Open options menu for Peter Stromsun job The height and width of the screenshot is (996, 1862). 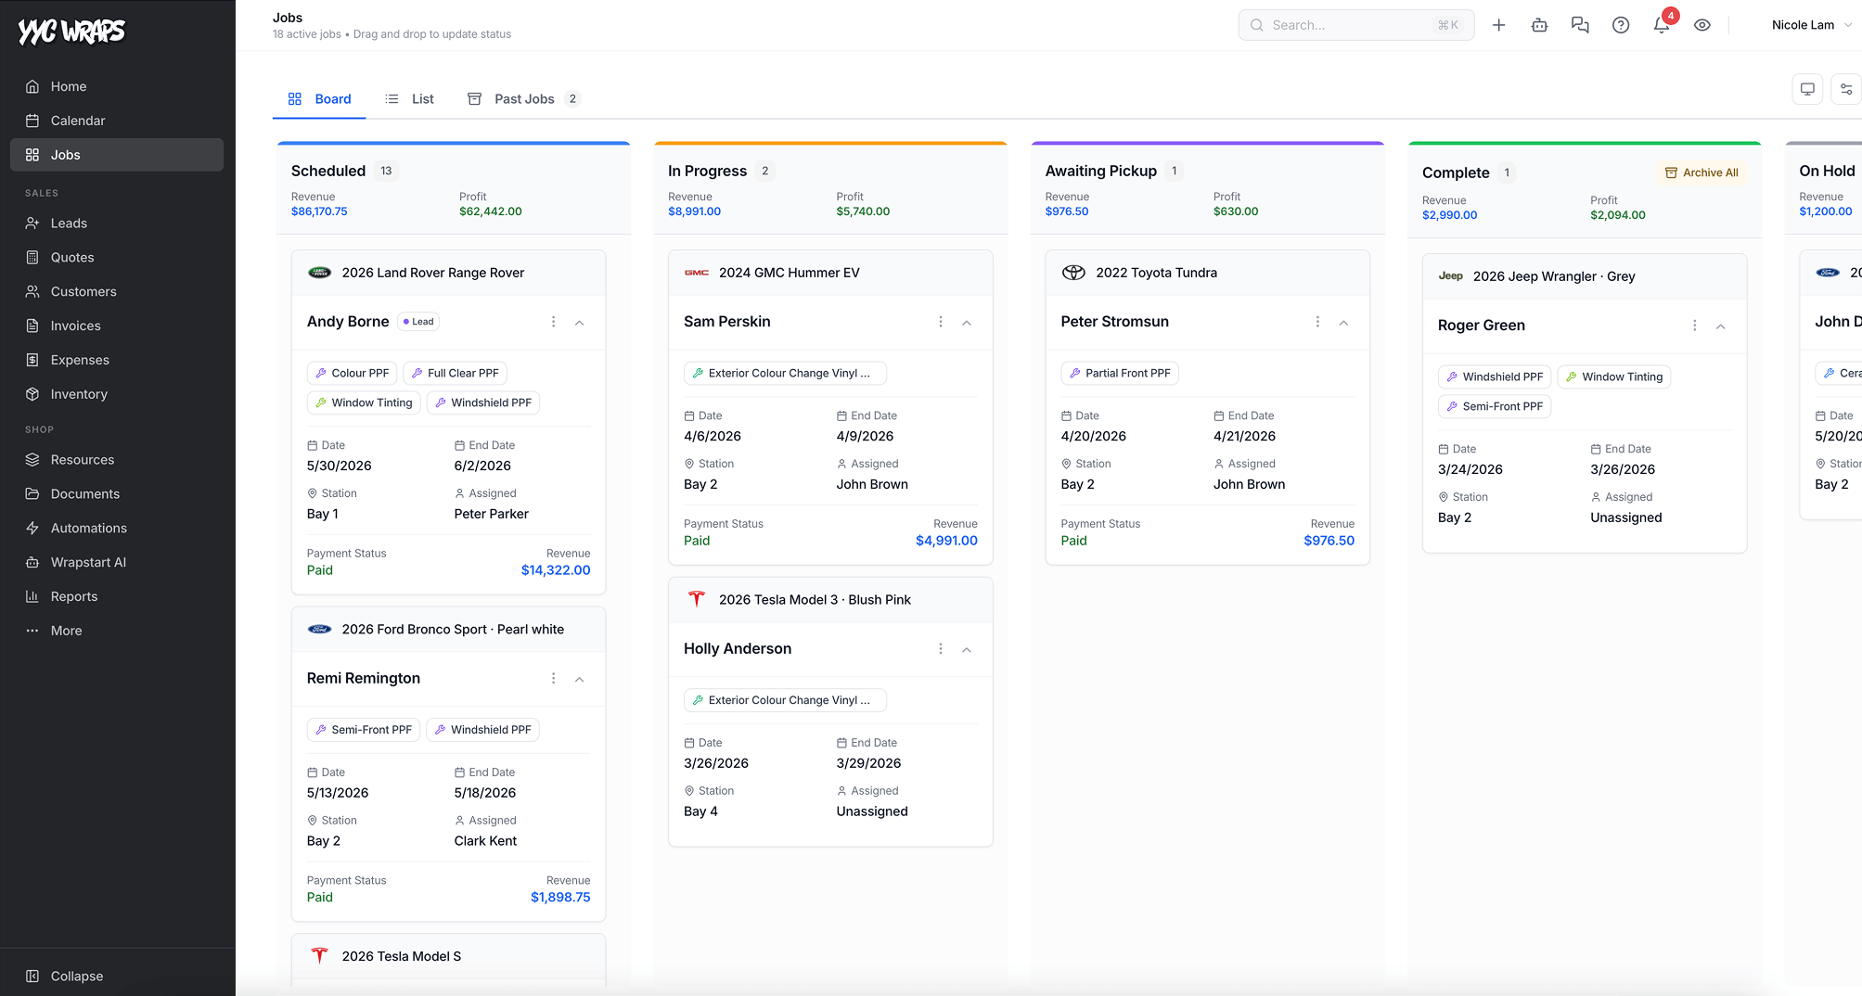pyautogui.click(x=1317, y=322)
